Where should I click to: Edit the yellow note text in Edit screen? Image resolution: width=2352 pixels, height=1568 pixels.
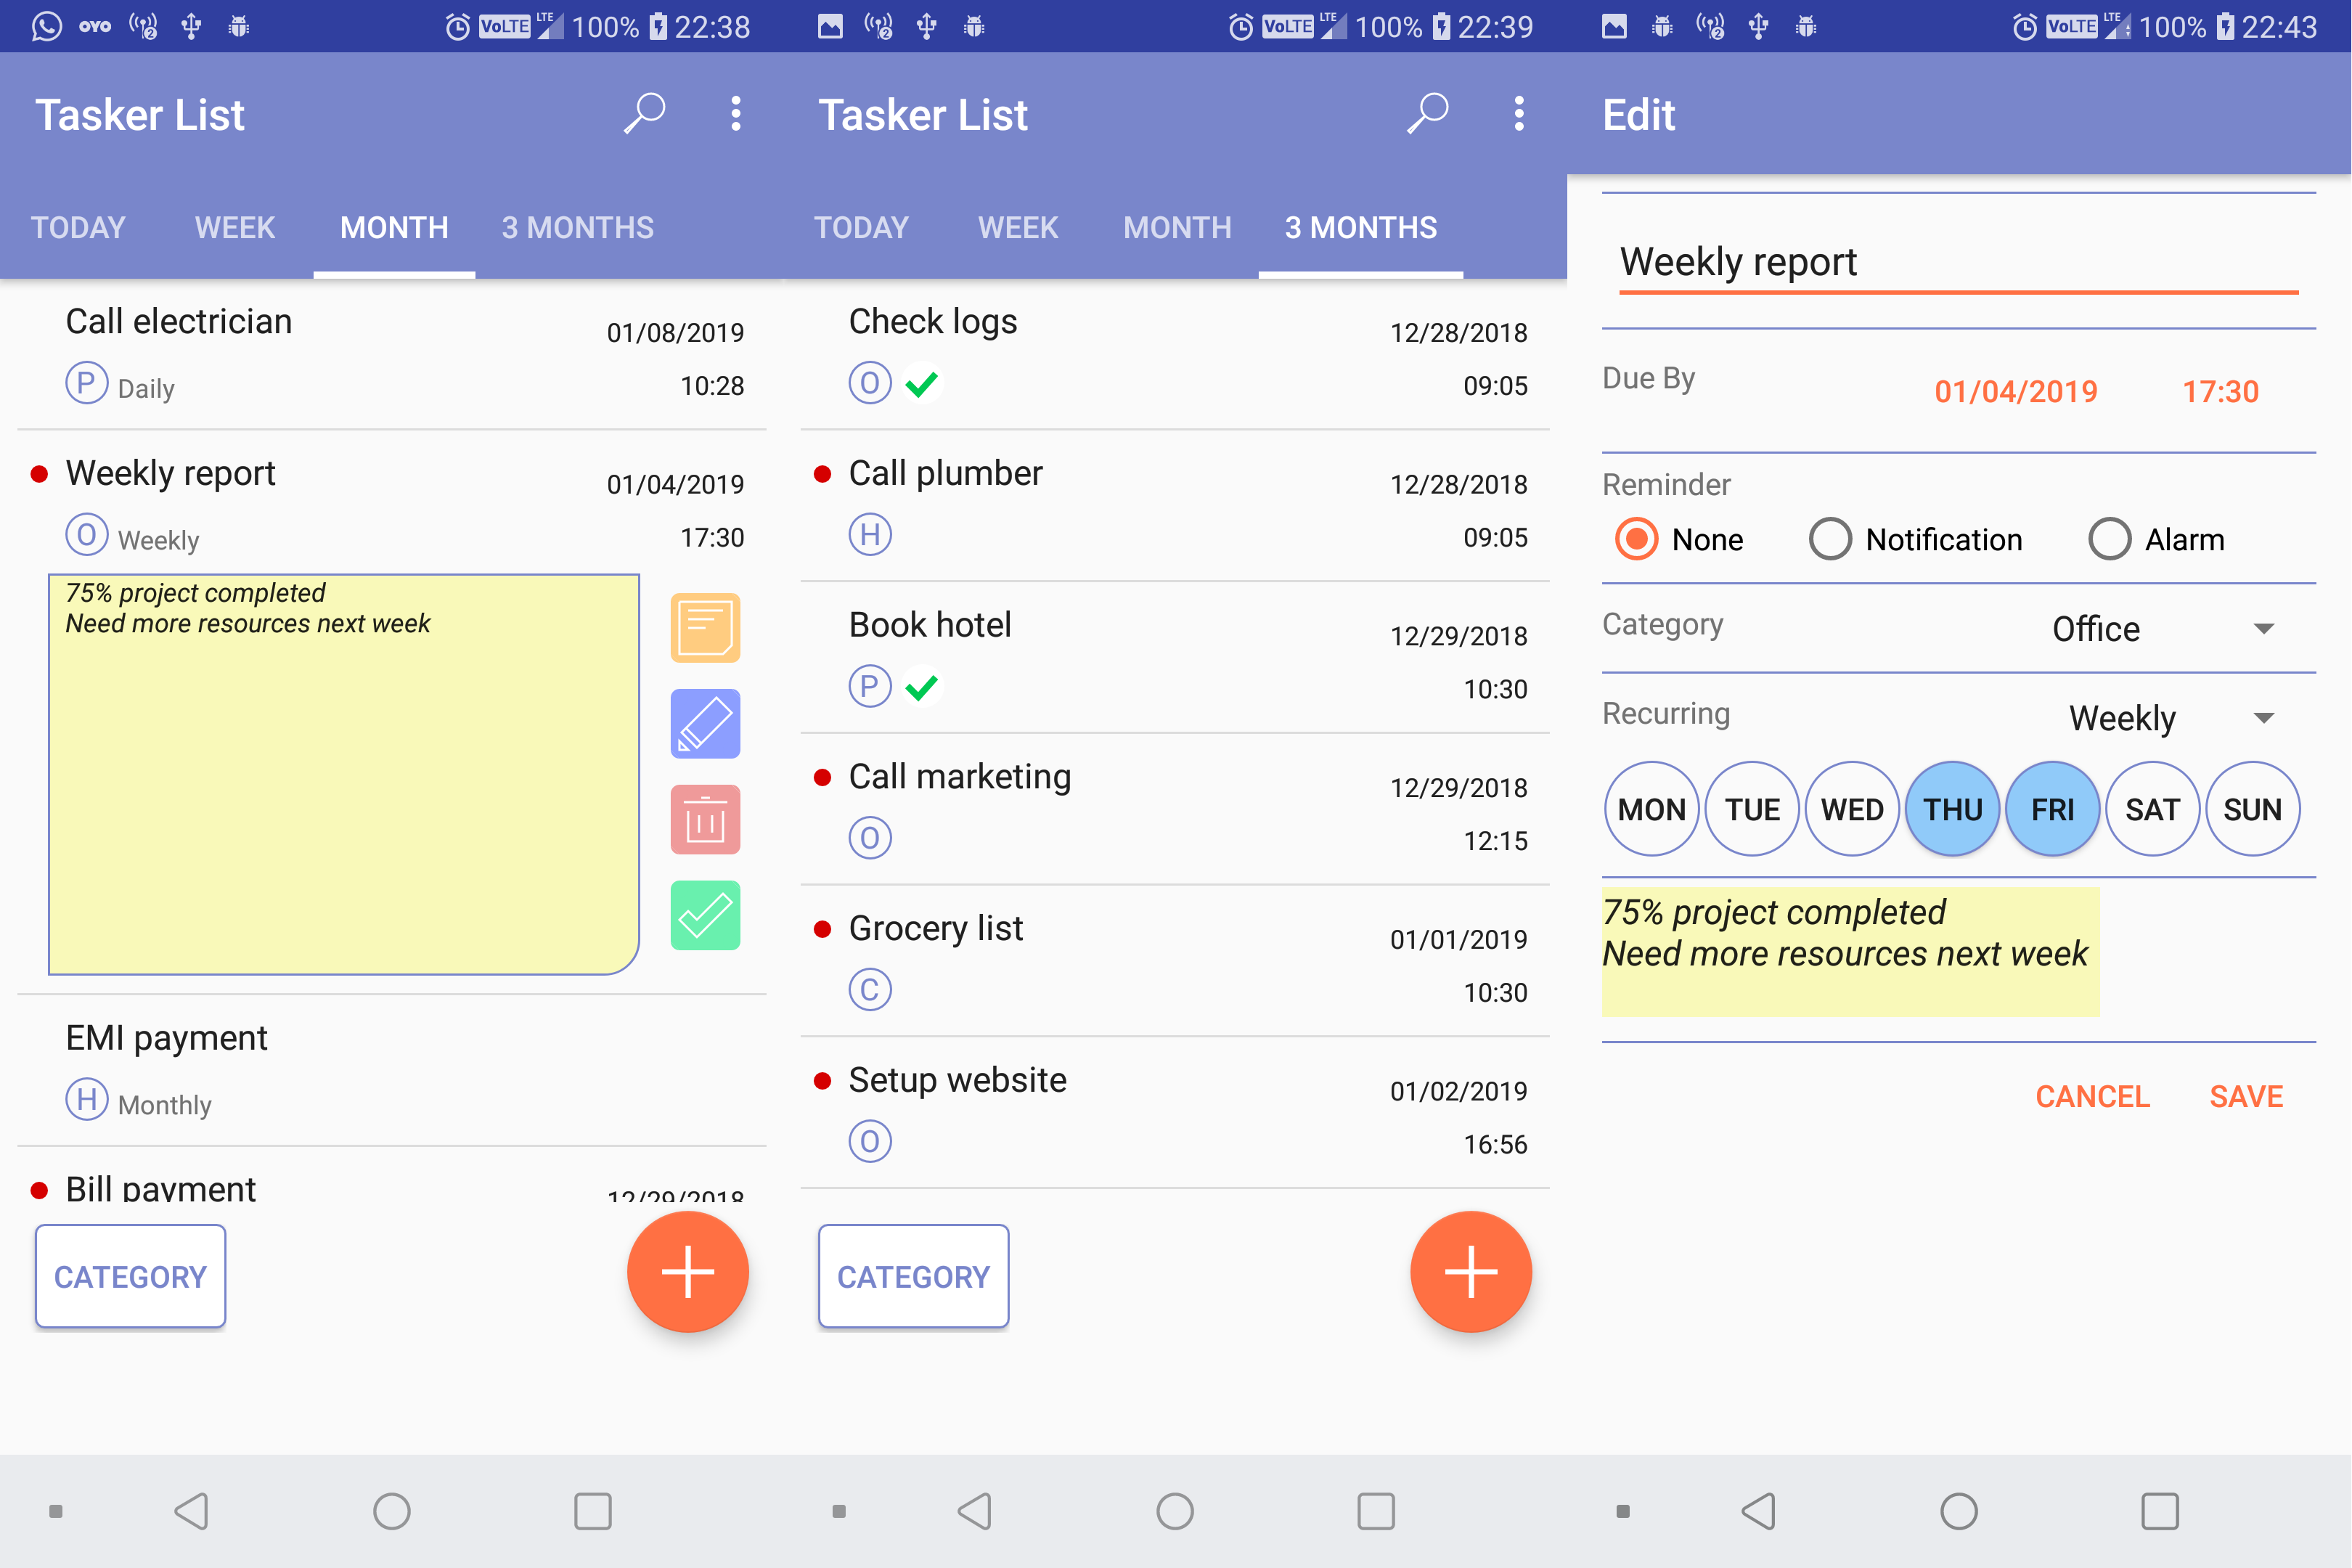1850,952
